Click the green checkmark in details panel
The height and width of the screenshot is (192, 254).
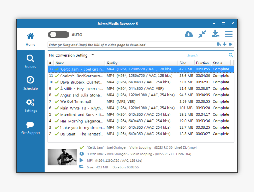pyautogui.click(x=82, y=147)
